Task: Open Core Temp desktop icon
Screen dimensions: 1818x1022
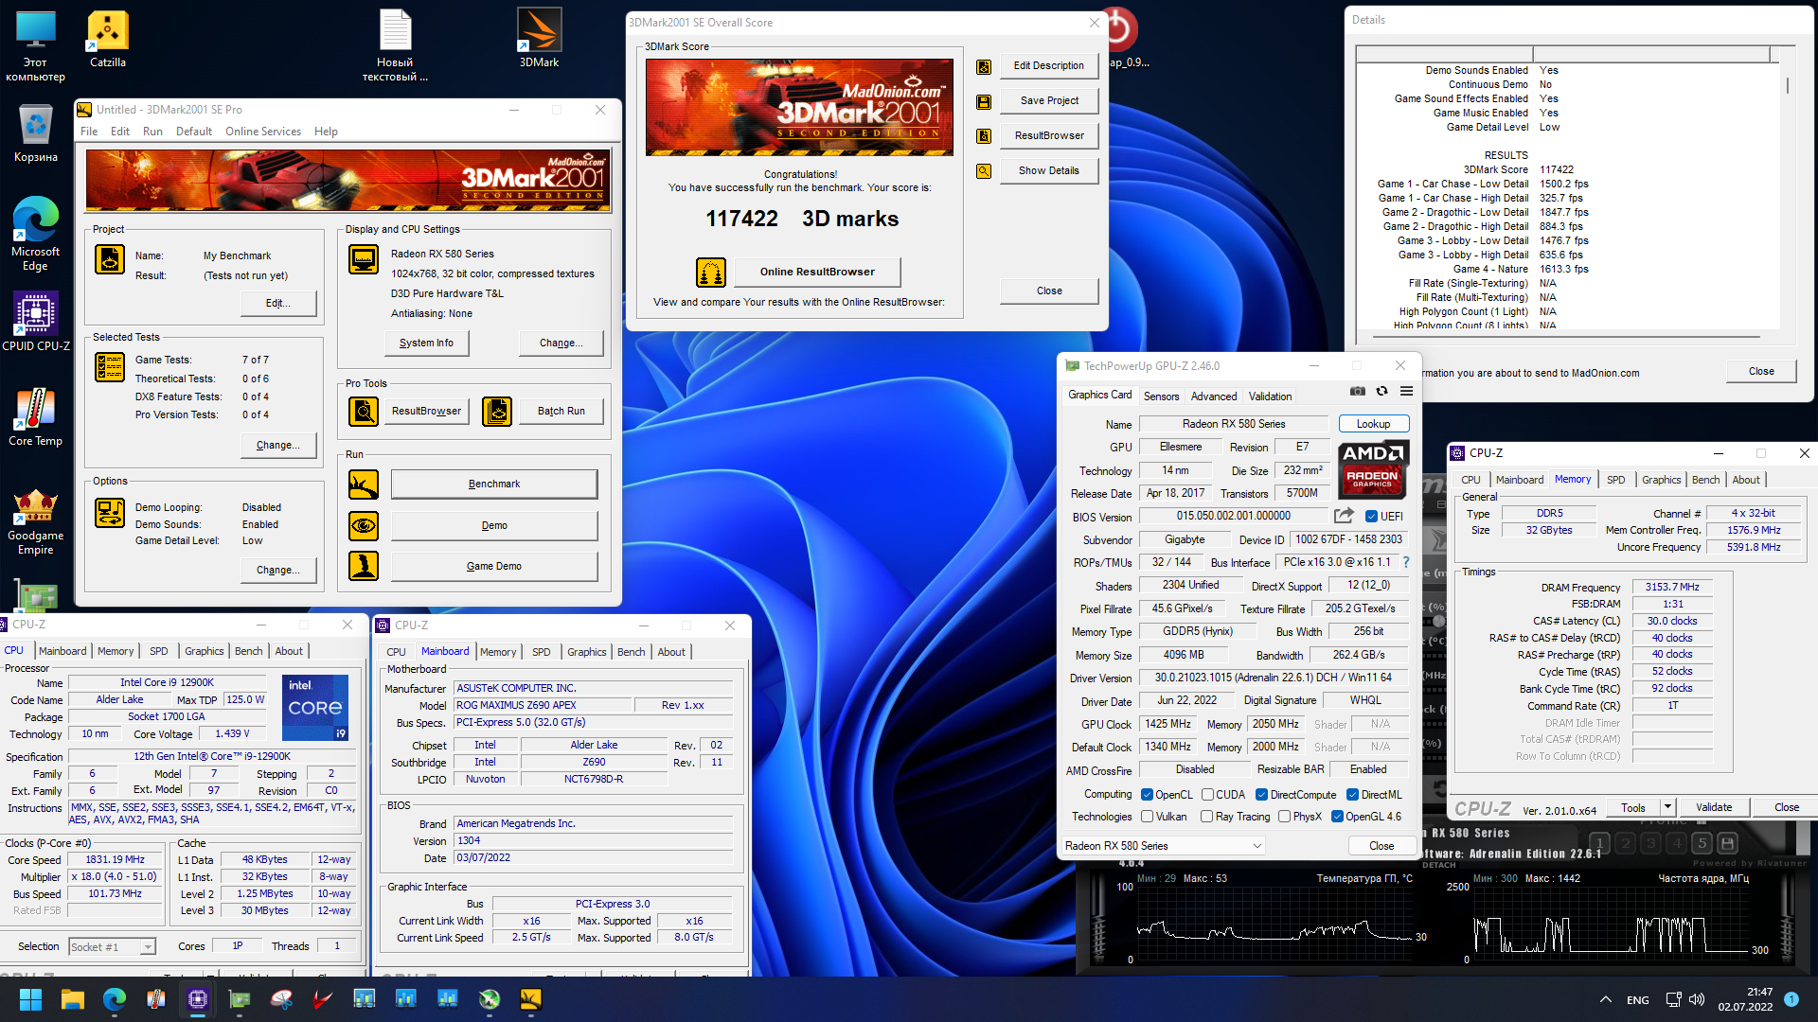Action: [35, 417]
